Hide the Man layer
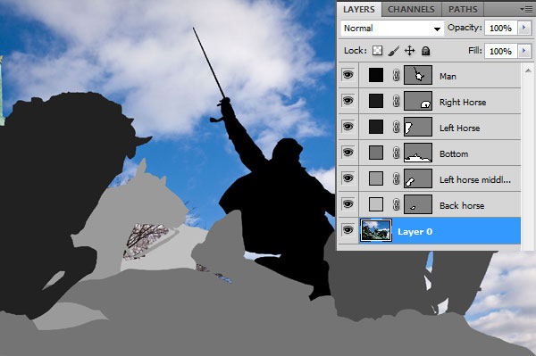 click(348, 75)
